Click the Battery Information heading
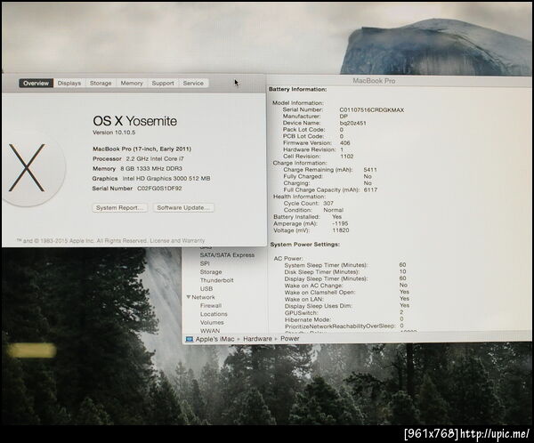The width and height of the screenshot is (534, 443). click(297, 89)
